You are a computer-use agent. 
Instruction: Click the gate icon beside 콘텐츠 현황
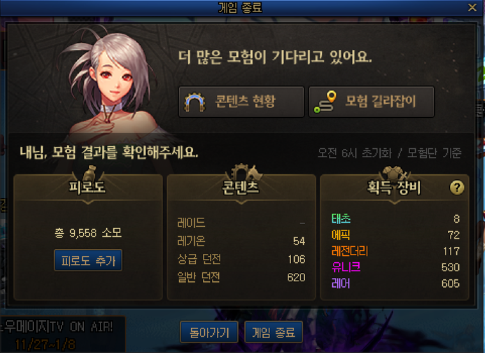[195, 102]
